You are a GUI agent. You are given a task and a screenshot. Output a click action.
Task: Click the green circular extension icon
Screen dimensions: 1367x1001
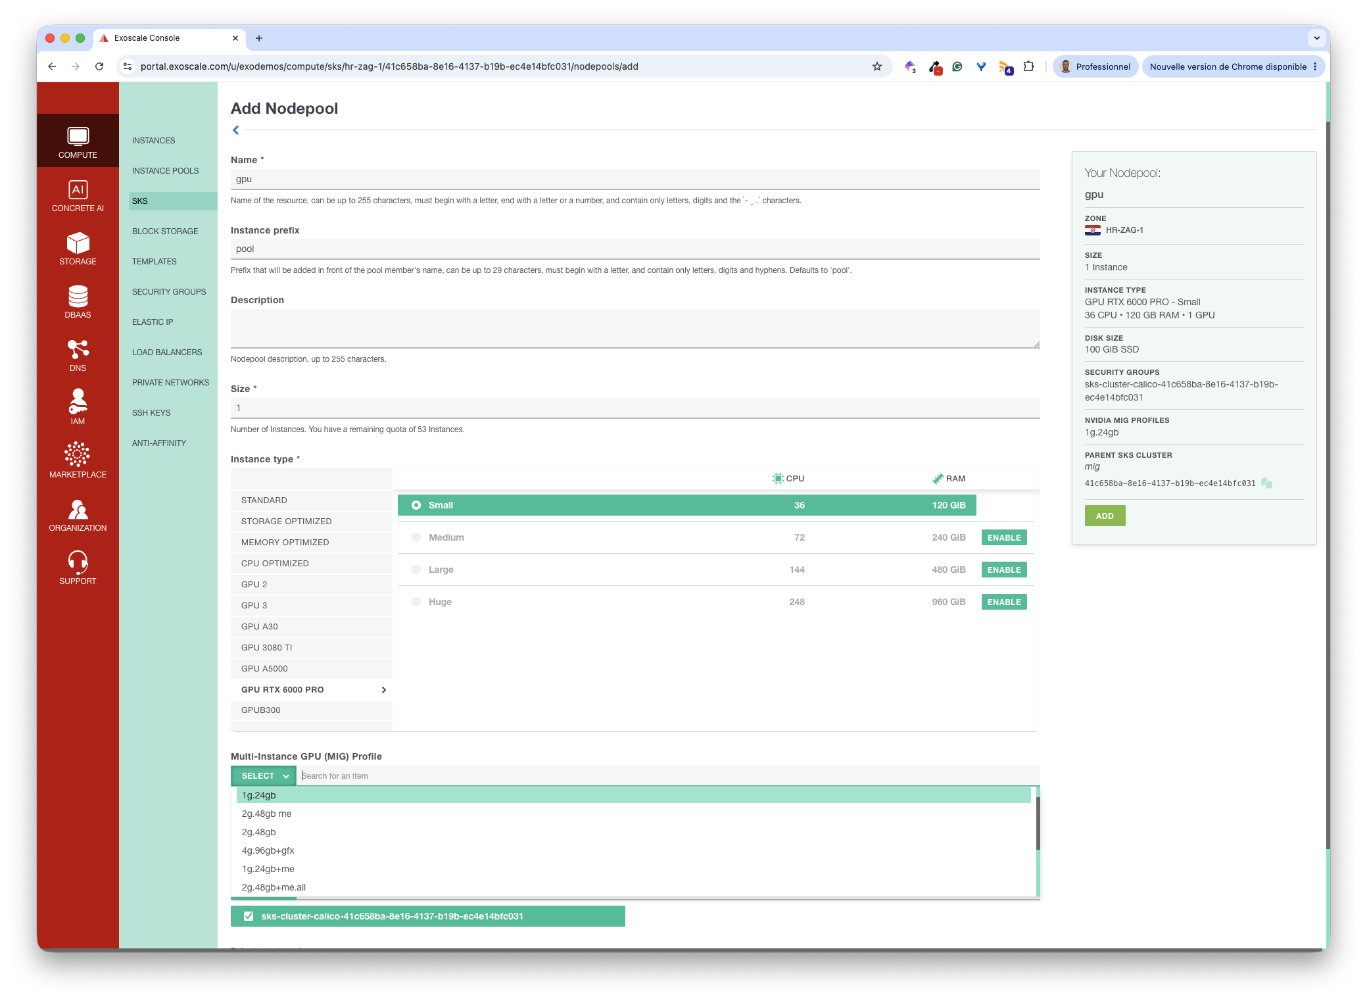pos(957,66)
